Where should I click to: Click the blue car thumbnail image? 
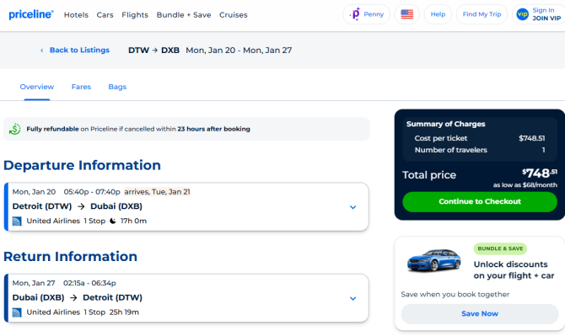pyautogui.click(x=433, y=259)
